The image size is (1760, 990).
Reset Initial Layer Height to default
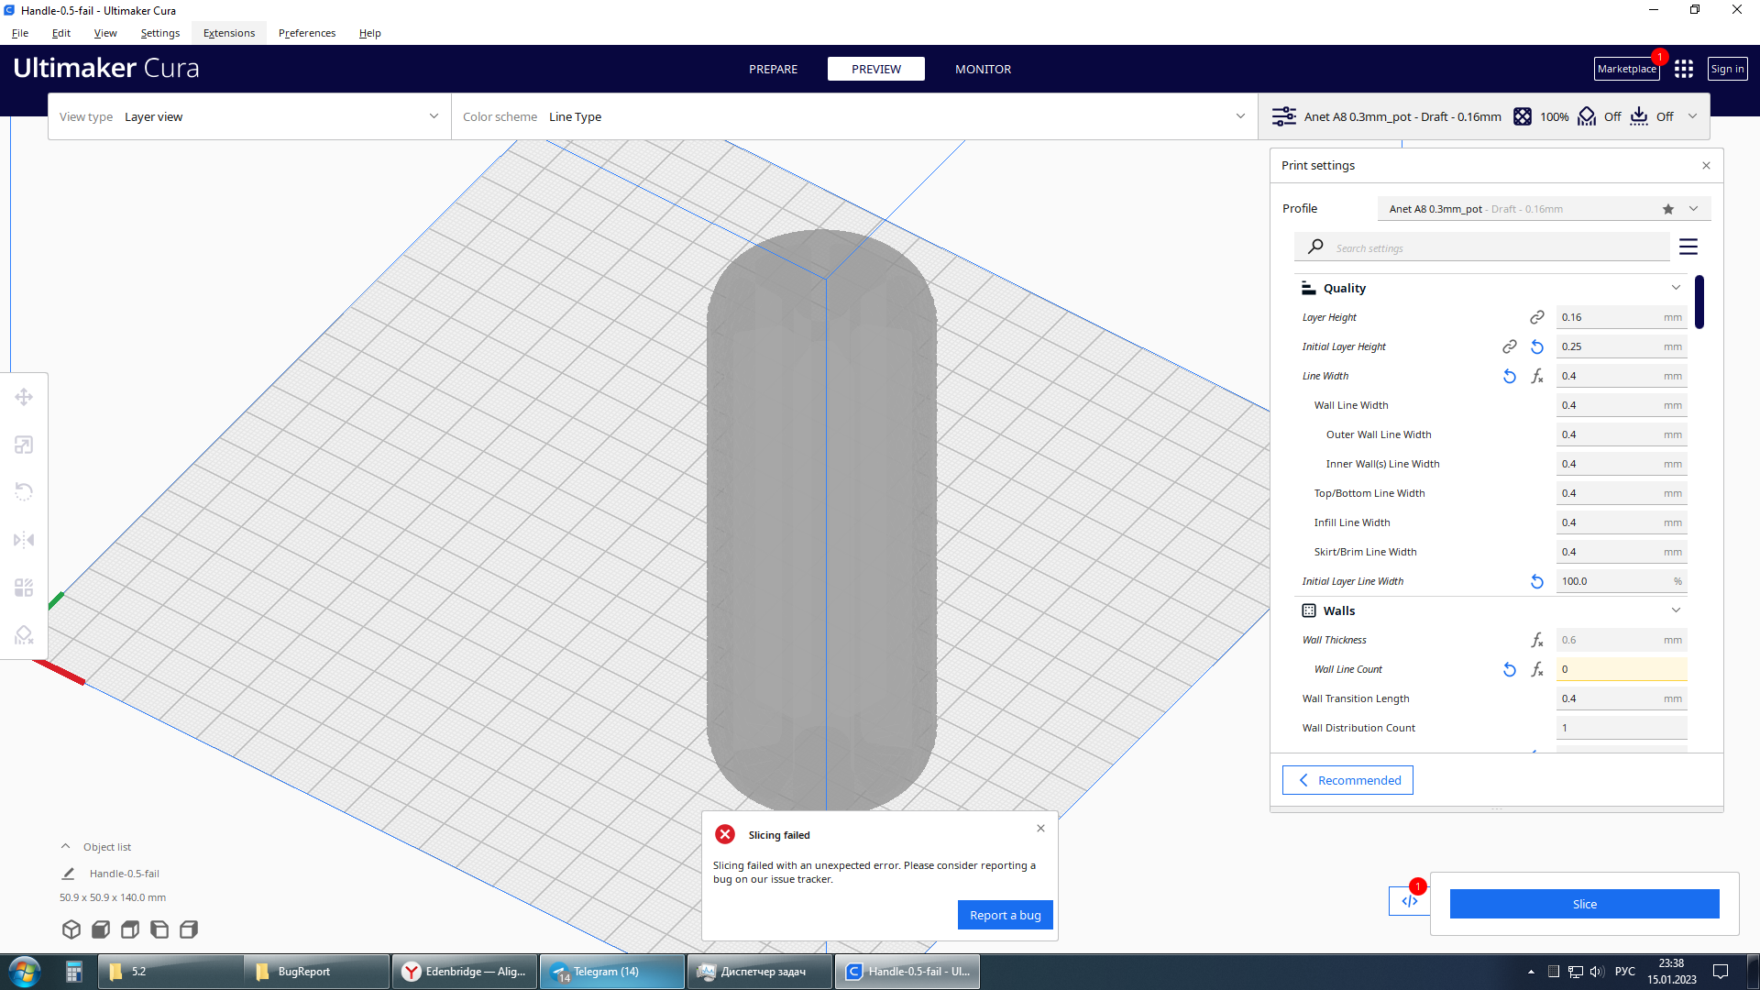click(1537, 346)
